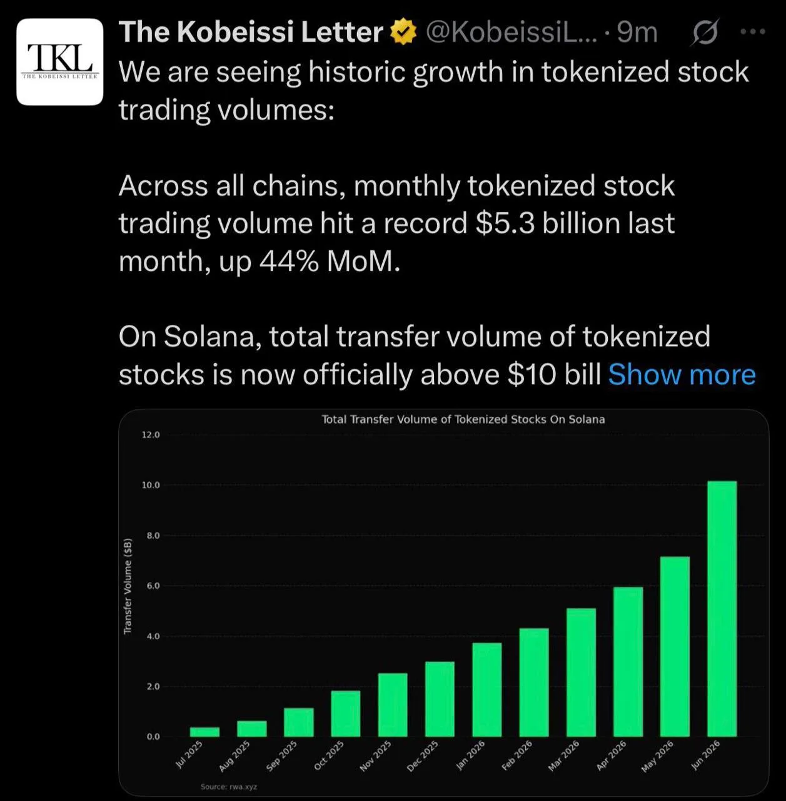The image size is (786, 801).
Task: Click the gold verified badge icon
Action: (x=403, y=32)
